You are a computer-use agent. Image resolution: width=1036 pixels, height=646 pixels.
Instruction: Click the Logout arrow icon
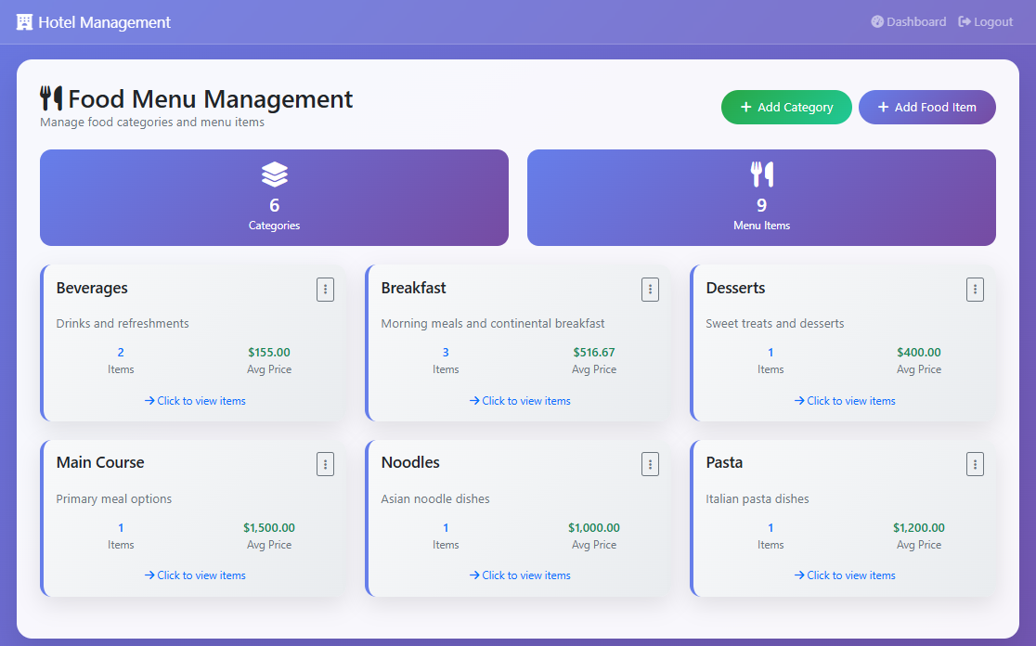965,22
